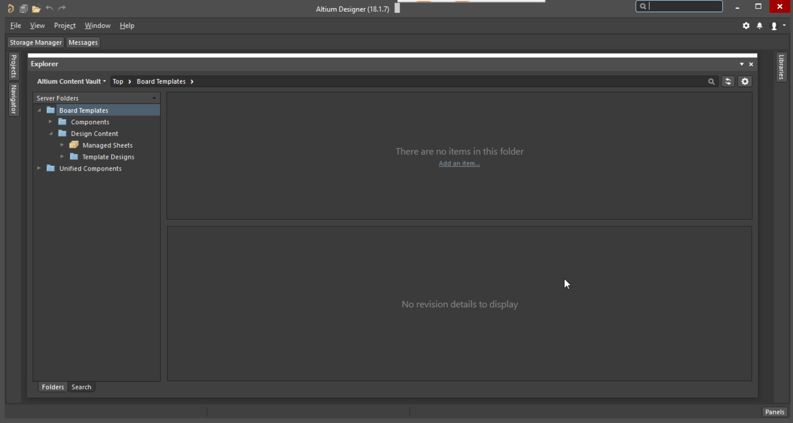
Task: Open the Project menu
Action: click(65, 25)
